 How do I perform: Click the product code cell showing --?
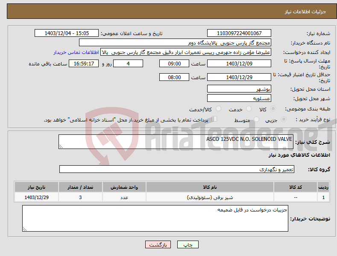click(x=296, y=197)
